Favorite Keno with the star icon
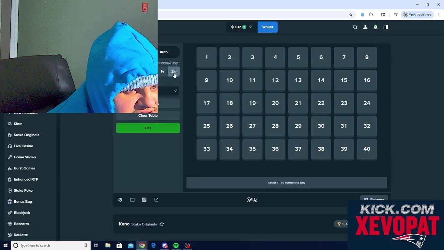 point(162,224)
